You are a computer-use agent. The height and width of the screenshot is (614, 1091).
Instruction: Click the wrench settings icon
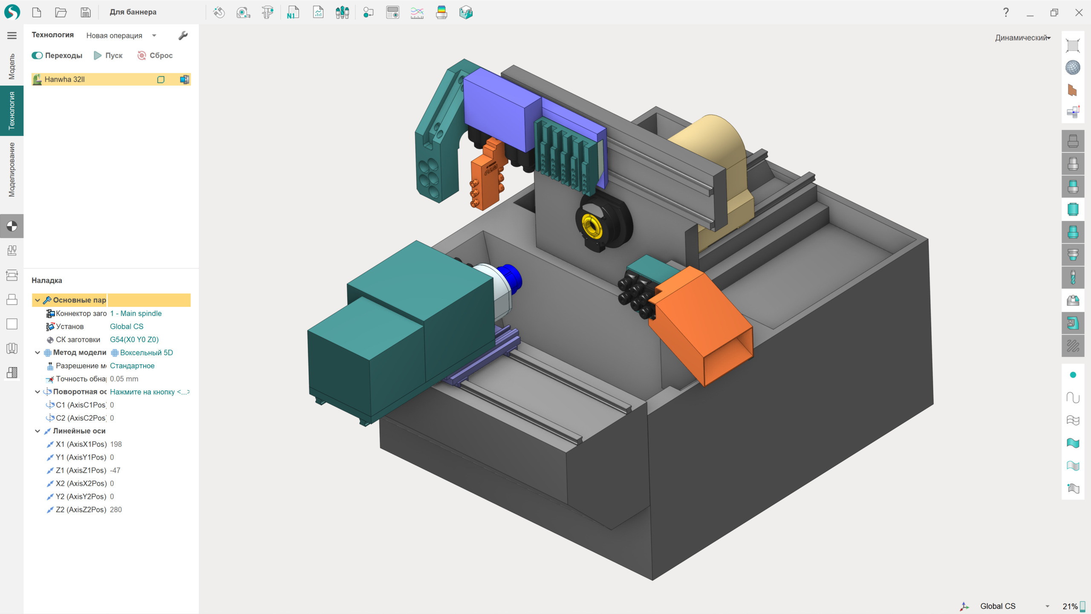[183, 35]
